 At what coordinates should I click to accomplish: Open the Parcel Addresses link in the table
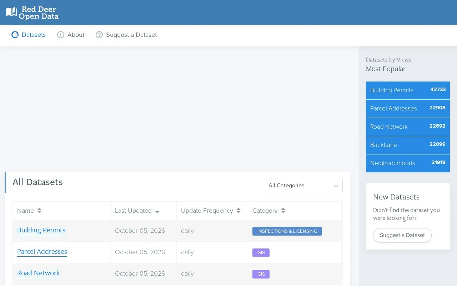click(42, 252)
